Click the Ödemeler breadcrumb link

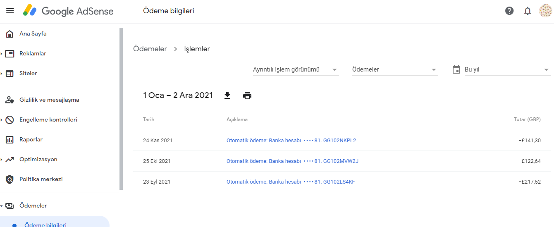(150, 49)
